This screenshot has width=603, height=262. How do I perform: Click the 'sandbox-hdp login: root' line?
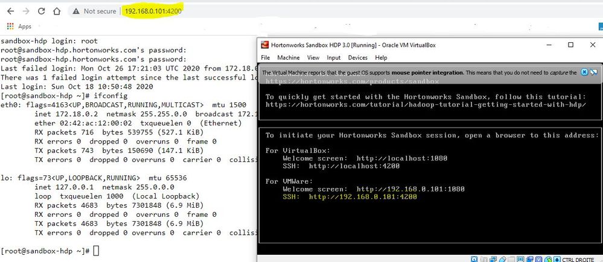tap(49, 41)
